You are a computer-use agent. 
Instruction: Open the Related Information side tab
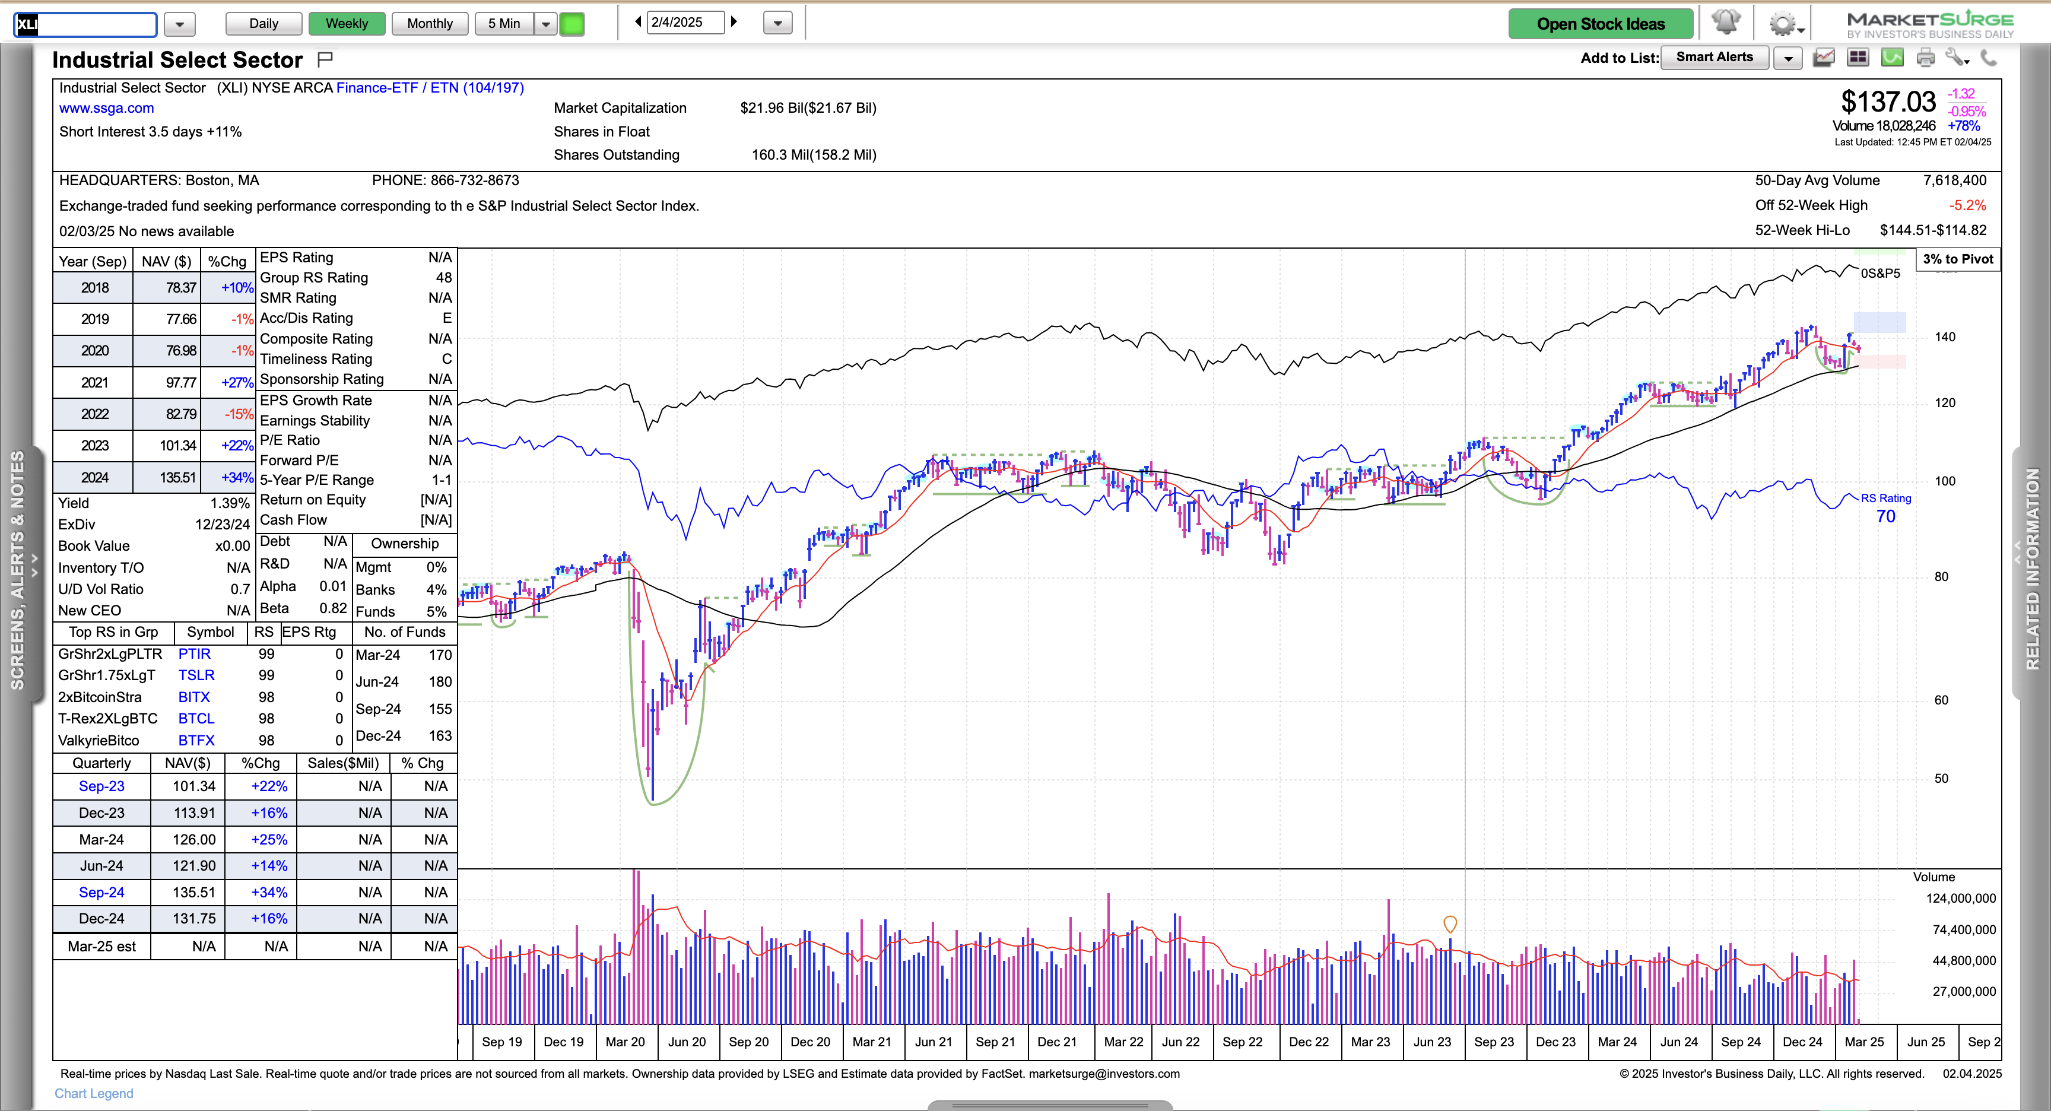2033,569
